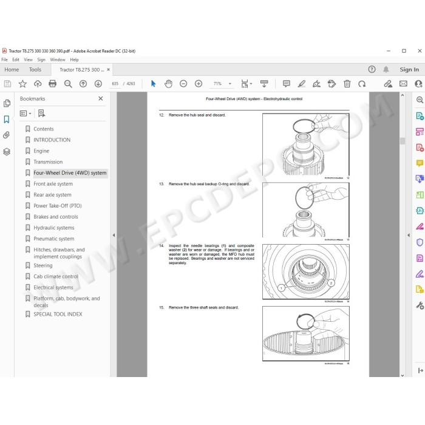Close the Tractor T8.275 document tab
Viewport: 425px width, 425px height.
[109, 70]
